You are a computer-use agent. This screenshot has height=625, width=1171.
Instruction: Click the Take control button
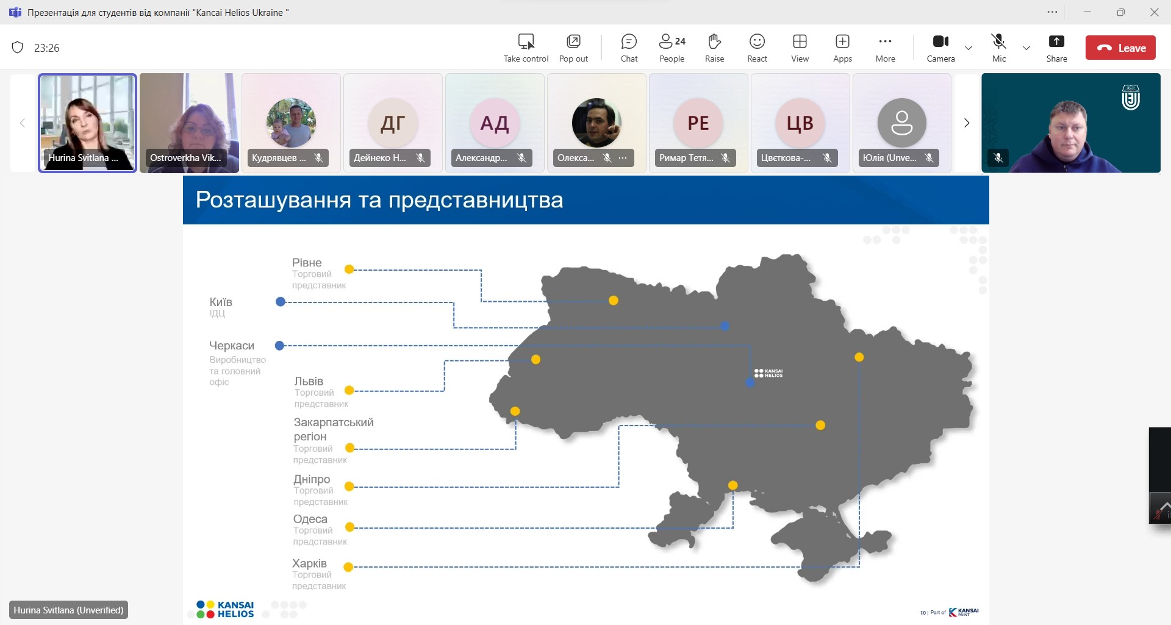pos(526,48)
